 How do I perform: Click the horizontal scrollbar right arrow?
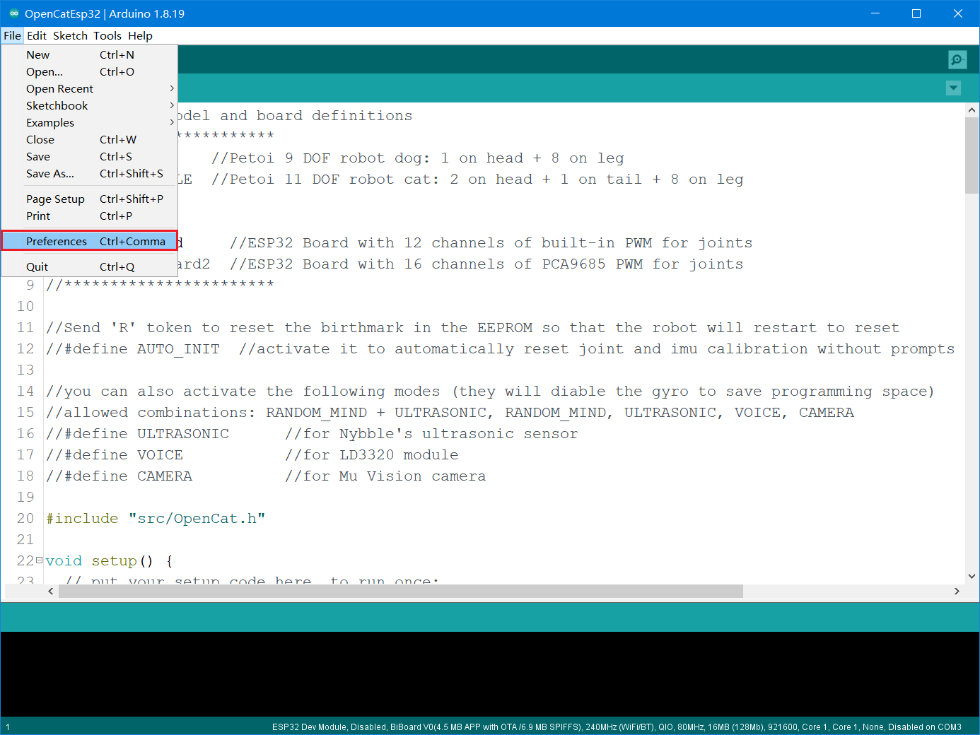point(957,591)
